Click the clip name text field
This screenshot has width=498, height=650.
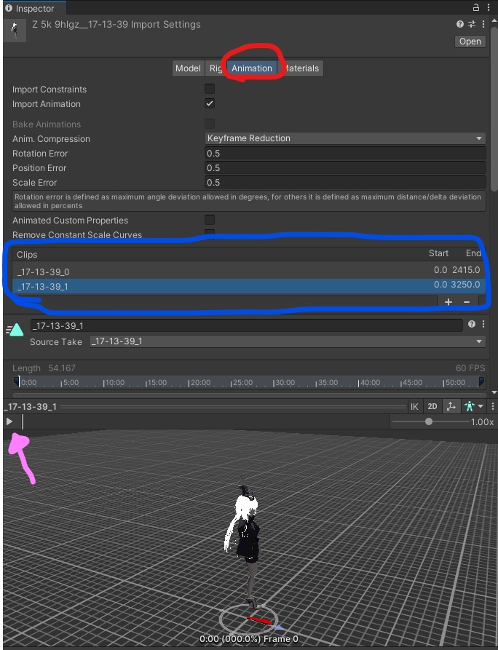coord(247,326)
